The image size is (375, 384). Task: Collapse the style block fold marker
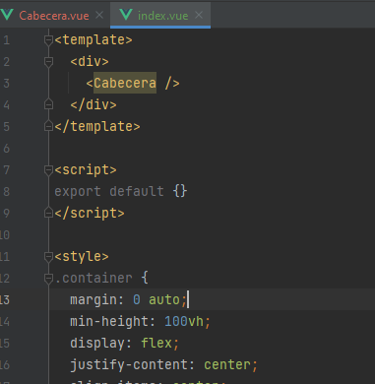tap(48, 257)
